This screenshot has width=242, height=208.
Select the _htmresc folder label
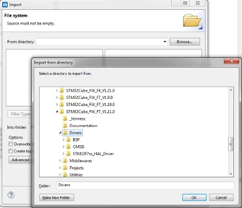coord(77,119)
